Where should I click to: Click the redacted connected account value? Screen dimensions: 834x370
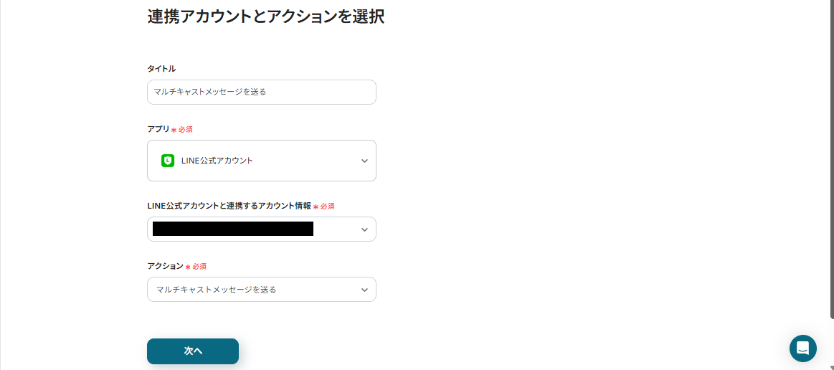[233, 229]
